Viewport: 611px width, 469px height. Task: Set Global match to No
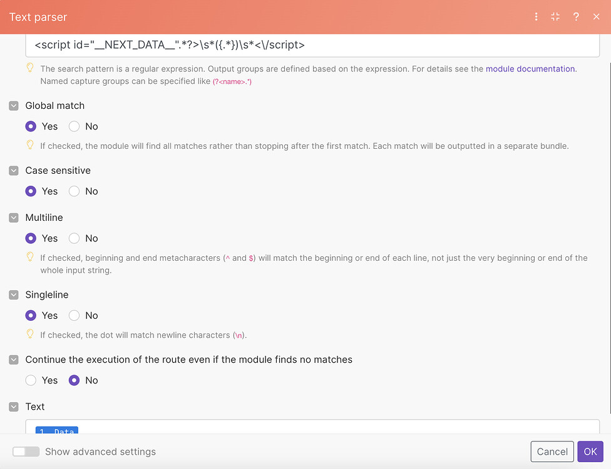[x=73, y=126]
